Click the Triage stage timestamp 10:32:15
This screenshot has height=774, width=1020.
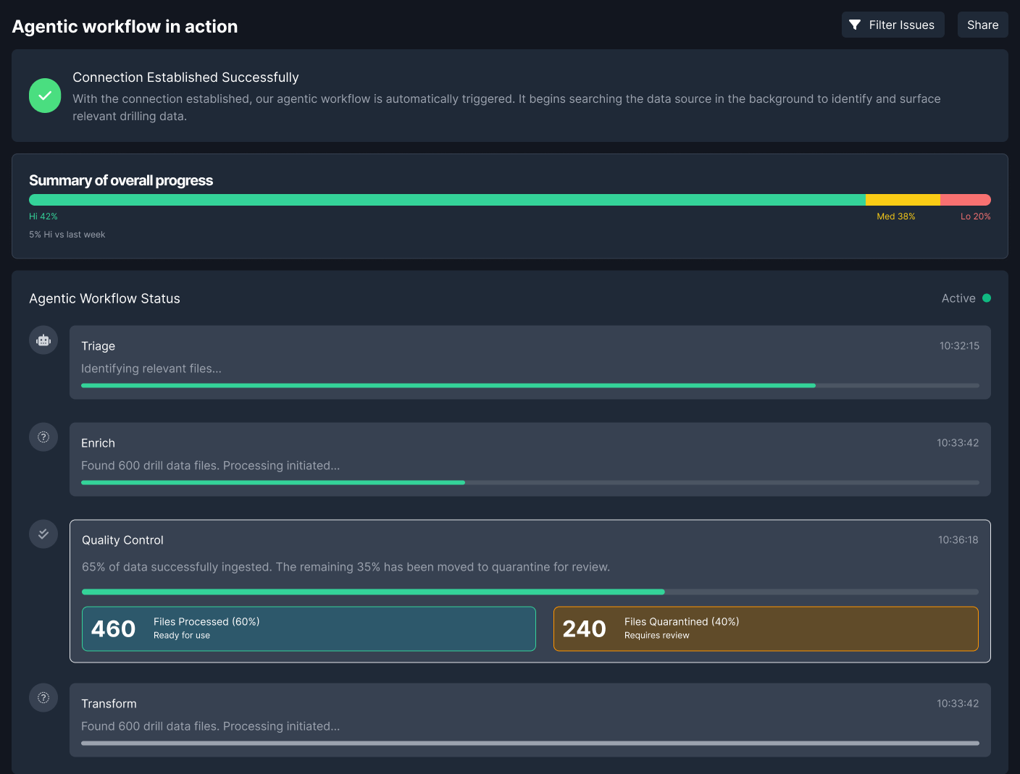[x=958, y=345]
